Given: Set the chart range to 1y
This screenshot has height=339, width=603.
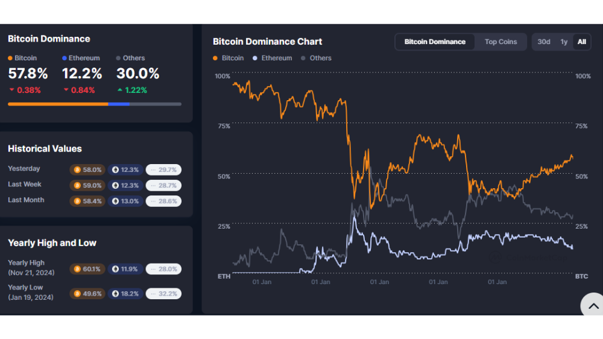Looking at the screenshot, I should point(564,42).
